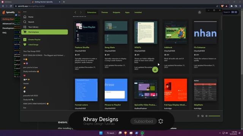Open Brave Rewards triangle icon
This screenshot has width=243, height=136.
pyautogui.click(x=226, y=6)
